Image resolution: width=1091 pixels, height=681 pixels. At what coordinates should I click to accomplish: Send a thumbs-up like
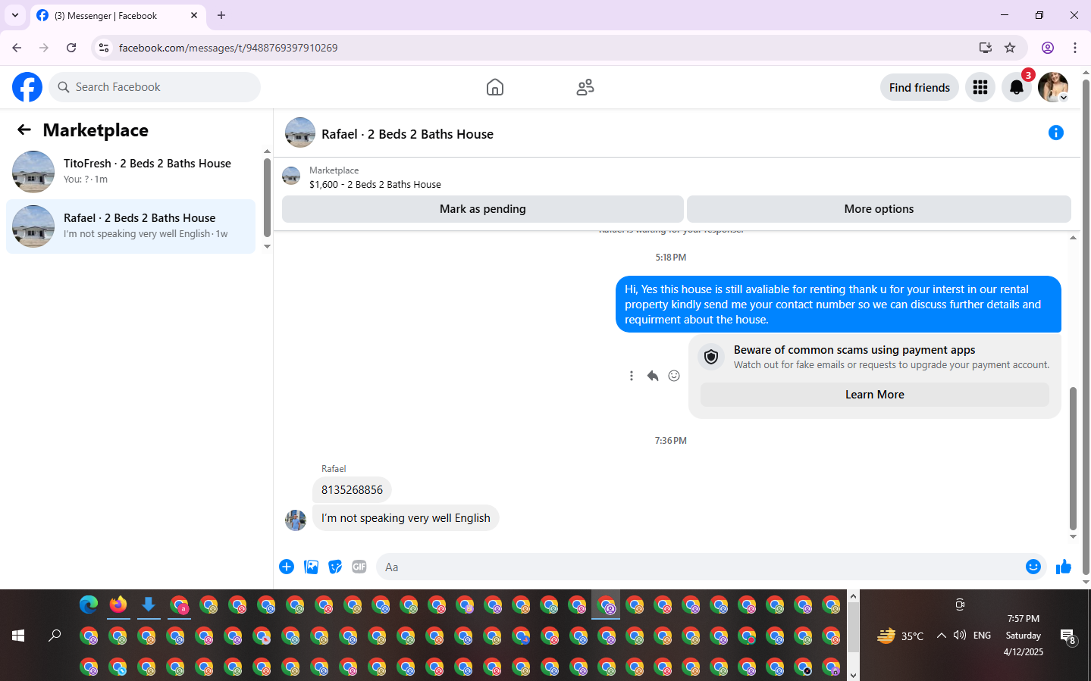[1063, 567]
